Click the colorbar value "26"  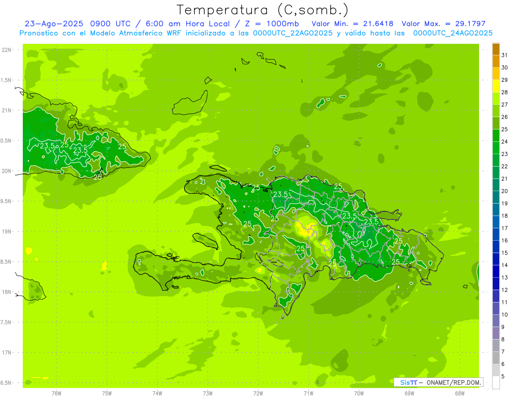tap(505, 117)
